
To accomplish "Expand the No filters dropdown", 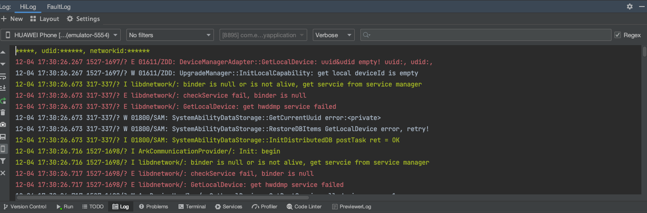I will [170, 35].
